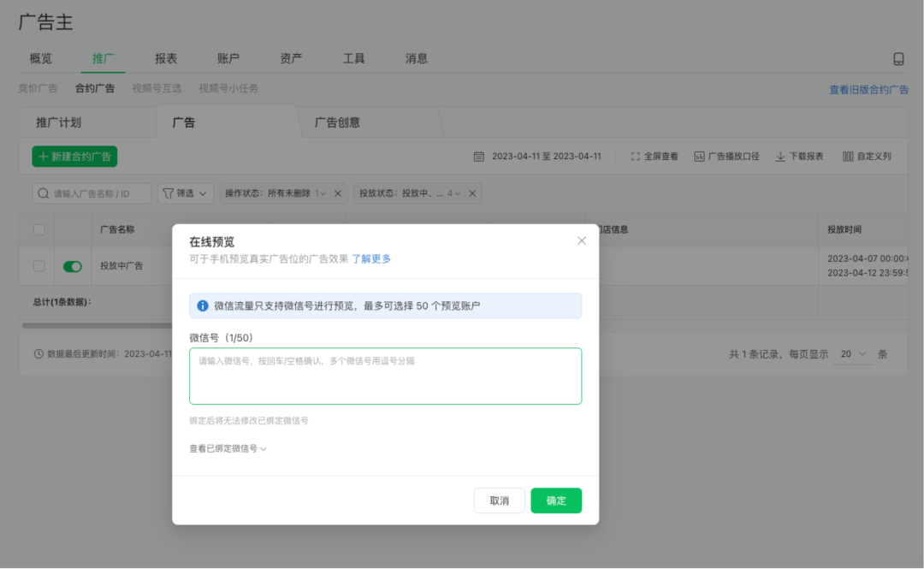This screenshot has width=924, height=569.
Task: Click 全屏查看 label
Action: (x=661, y=157)
